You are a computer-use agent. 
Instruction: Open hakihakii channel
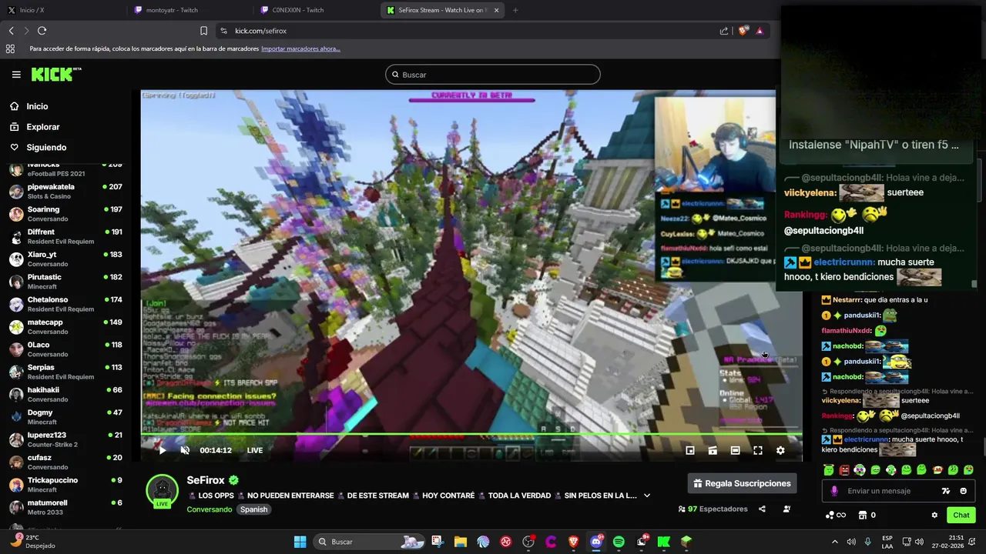pyautogui.click(x=65, y=395)
